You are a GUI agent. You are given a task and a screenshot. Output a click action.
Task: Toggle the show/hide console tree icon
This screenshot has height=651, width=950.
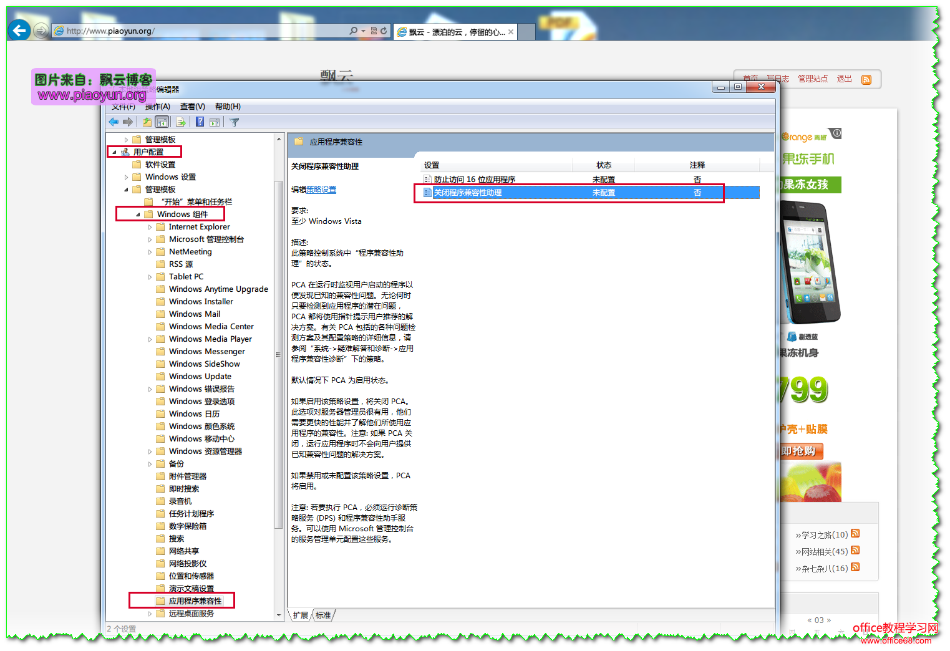click(x=162, y=122)
